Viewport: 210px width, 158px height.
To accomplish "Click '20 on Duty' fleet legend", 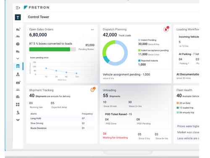I will (184, 103).
